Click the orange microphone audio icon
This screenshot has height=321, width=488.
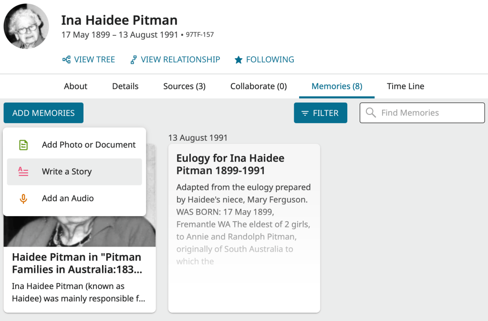point(23,198)
